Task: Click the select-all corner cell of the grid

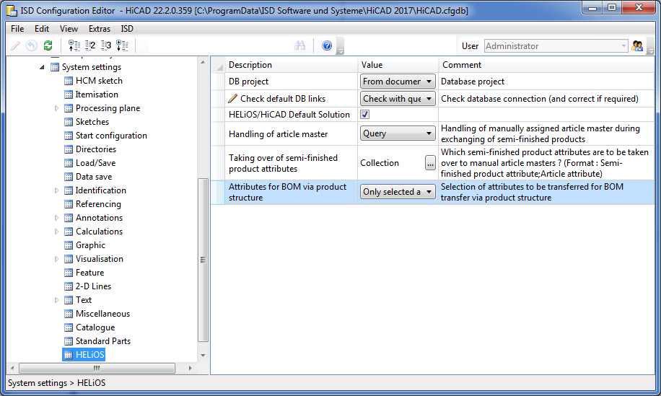Action: 218,65
